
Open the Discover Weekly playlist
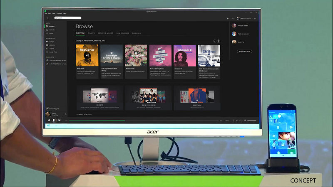57,60
